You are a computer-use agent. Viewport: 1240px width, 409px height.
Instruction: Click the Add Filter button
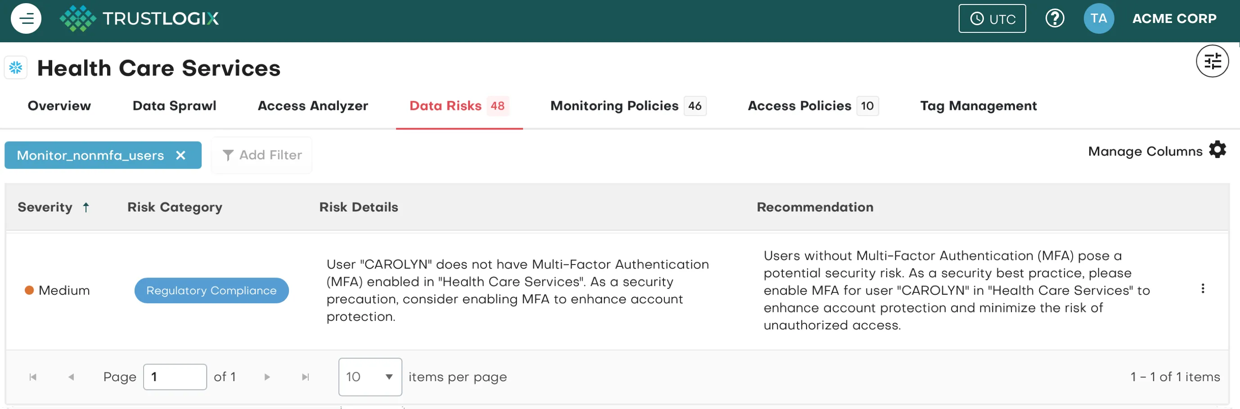[262, 155]
